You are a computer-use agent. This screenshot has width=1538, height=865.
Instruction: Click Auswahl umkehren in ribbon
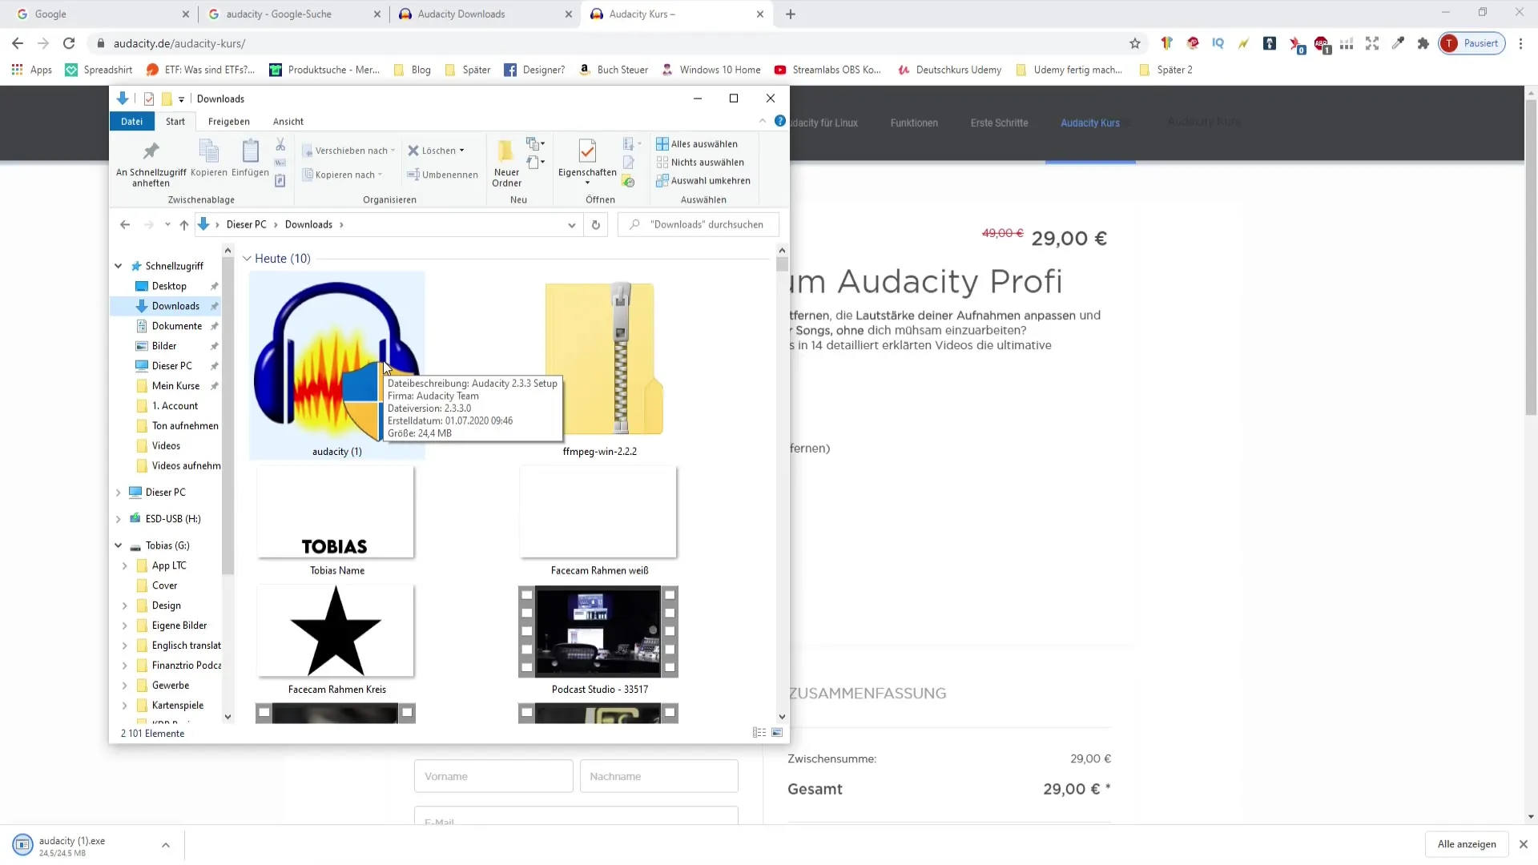click(x=703, y=180)
